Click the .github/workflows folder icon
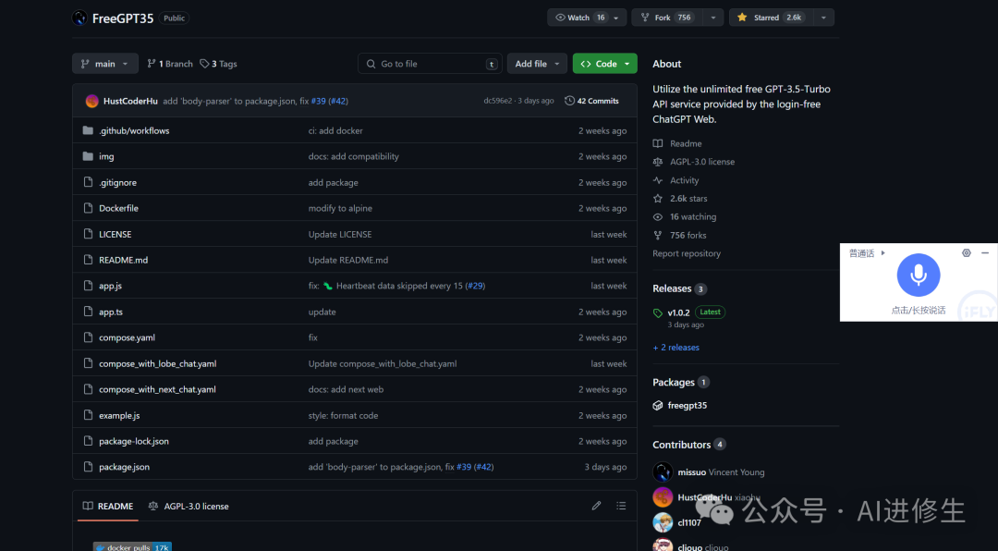 (x=89, y=130)
